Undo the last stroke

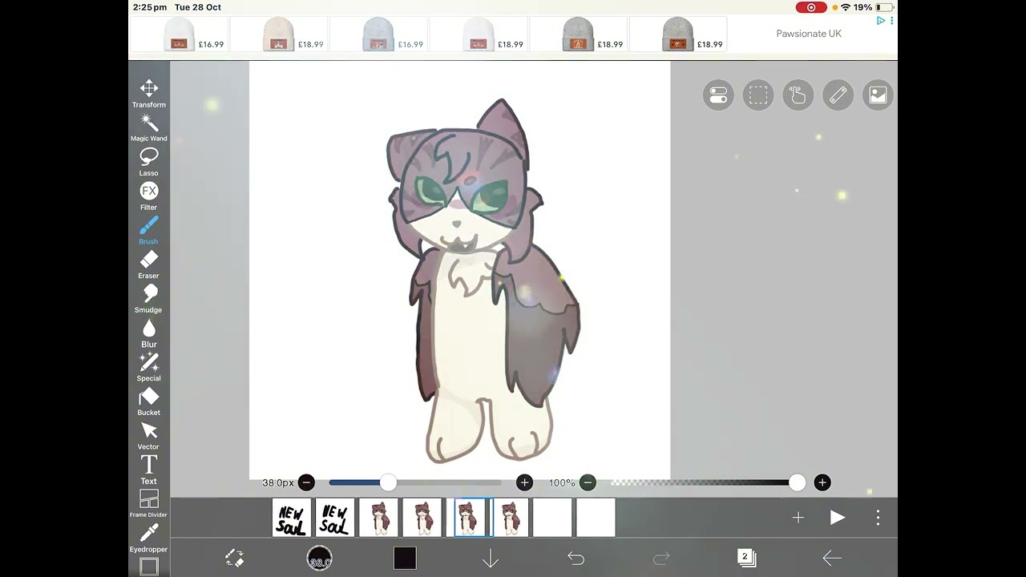point(576,559)
